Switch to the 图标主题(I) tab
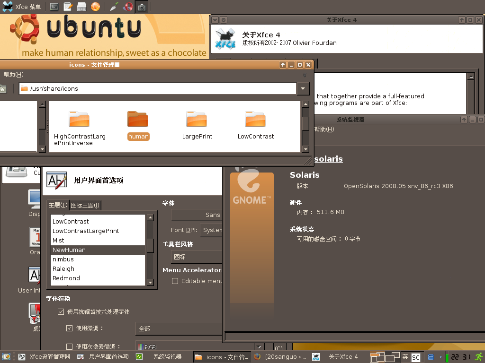Screen dimensions: 485x363 point(85,205)
